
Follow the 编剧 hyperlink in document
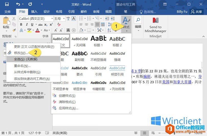click(x=147, y=77)
